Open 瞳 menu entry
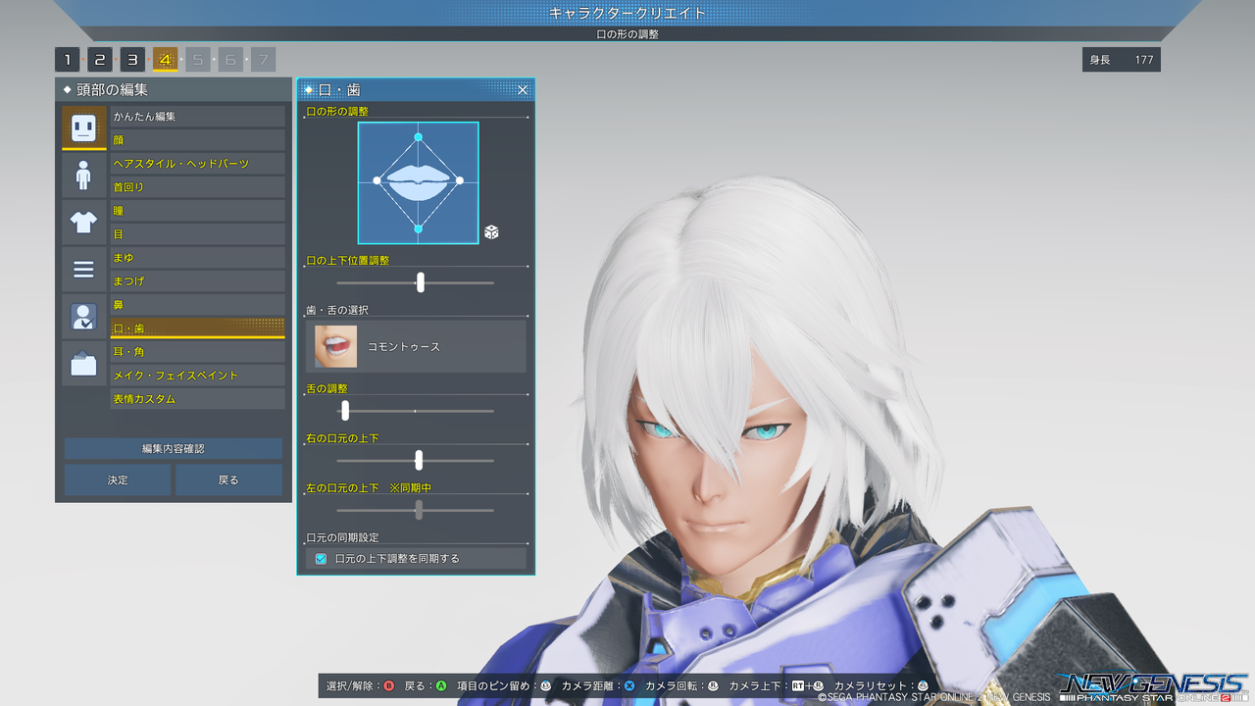 click(198, 211)
